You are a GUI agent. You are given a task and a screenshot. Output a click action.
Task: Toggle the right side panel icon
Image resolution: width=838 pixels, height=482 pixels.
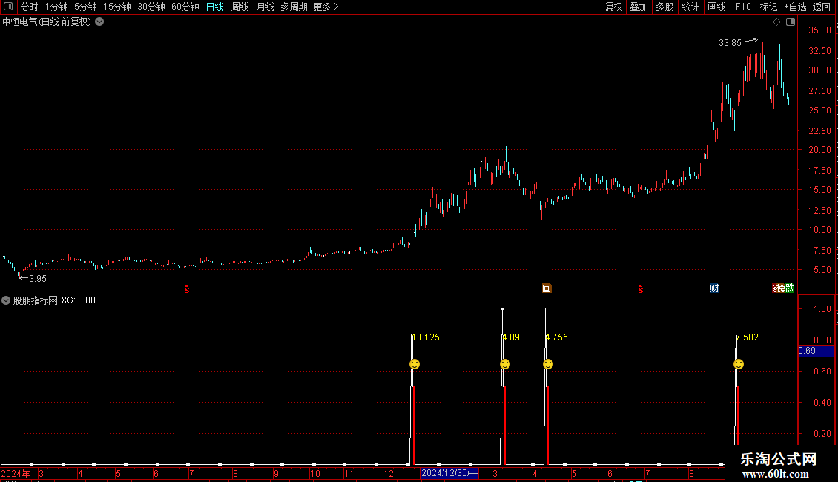pyautogui.click(x=791, y=22)
